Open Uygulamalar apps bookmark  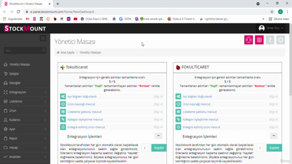tap(13, 19)
